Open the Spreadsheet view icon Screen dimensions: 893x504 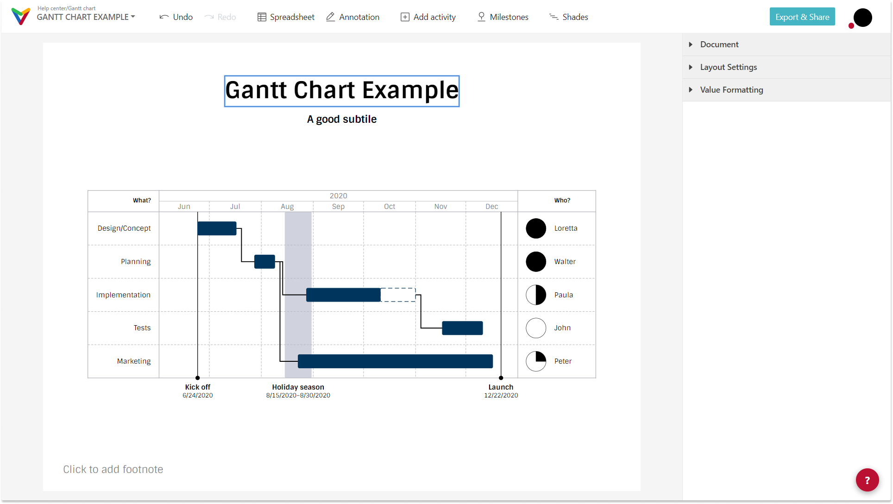click(261, 17)
